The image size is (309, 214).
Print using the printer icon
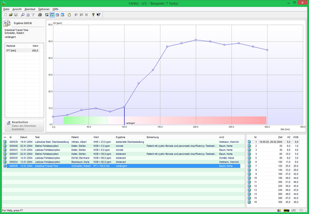[40, 15]
